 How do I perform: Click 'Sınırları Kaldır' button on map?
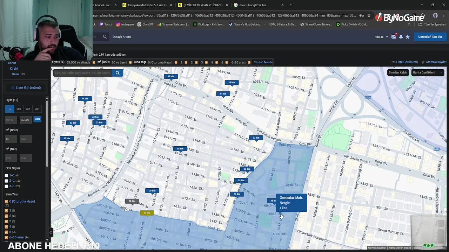pos(398,72)
